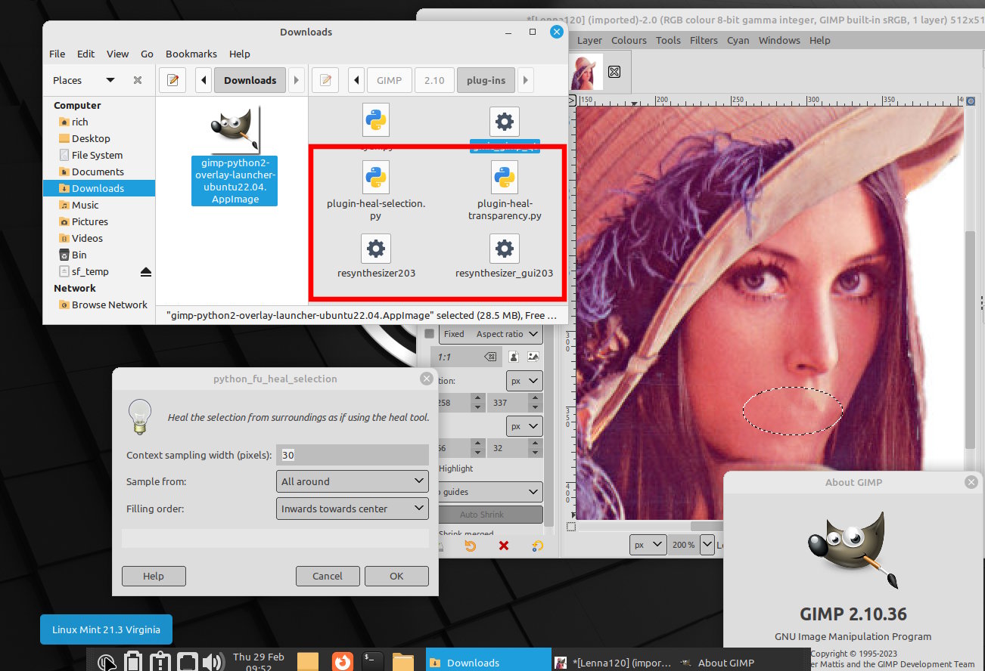The image size is (985, 671).
Task: Switch to the About GIMP taskbar window
Action: tap(716, 663)
